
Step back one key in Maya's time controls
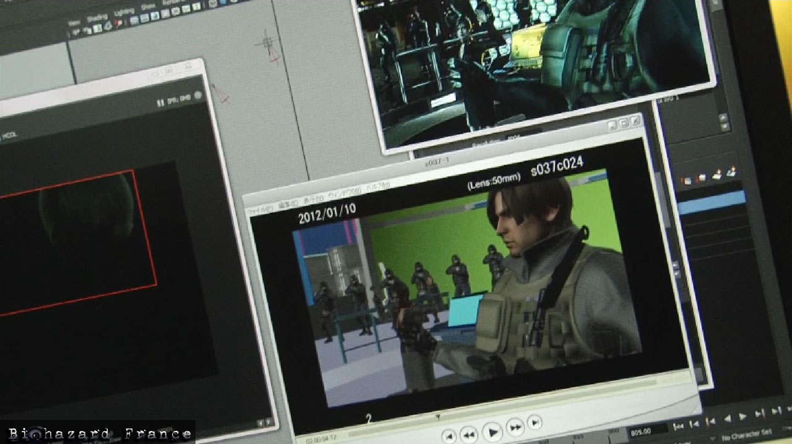(710, 421)
